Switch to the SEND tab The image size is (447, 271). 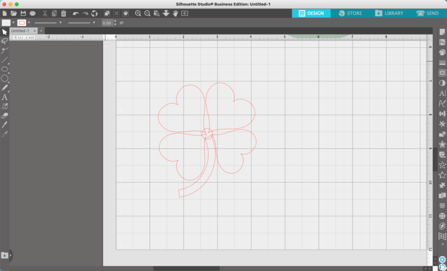(428, 14)
